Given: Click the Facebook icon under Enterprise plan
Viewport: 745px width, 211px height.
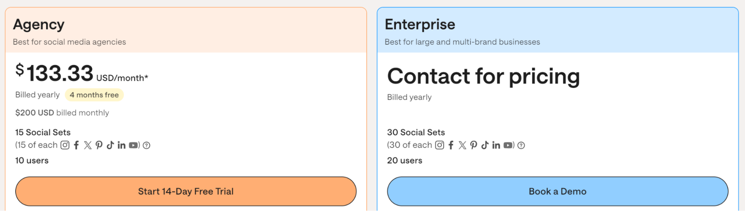Looking at the screenshot, I should click(x=451, y=145).
